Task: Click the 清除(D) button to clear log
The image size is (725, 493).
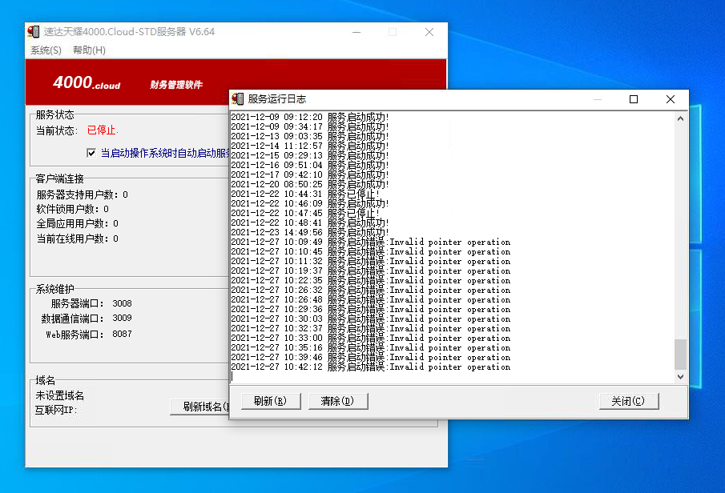Action: (x=337, y=401)
